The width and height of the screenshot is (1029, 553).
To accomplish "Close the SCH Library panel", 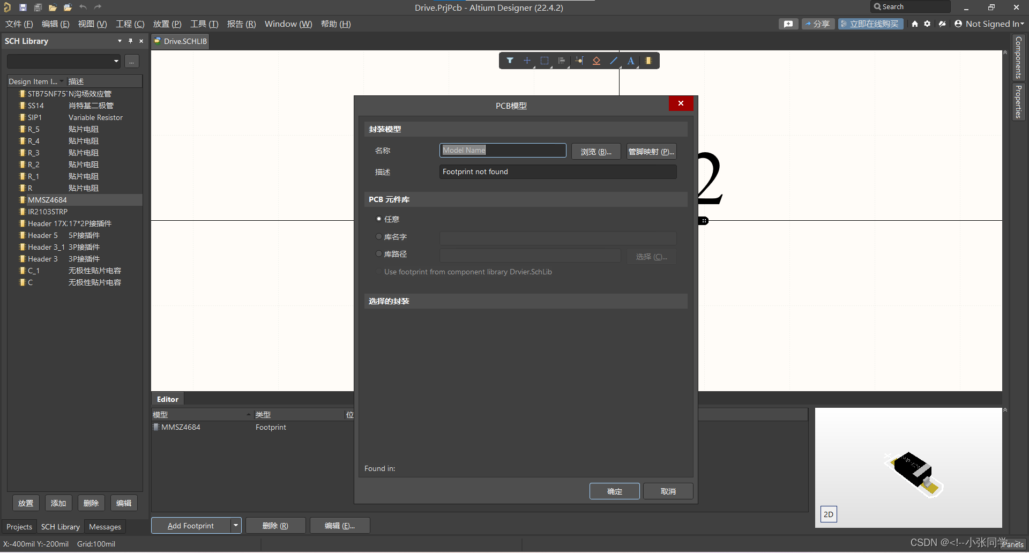I will (141, 41).
